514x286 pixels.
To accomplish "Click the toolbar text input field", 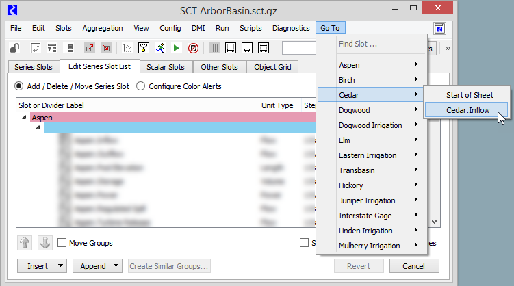I will 300,49.
